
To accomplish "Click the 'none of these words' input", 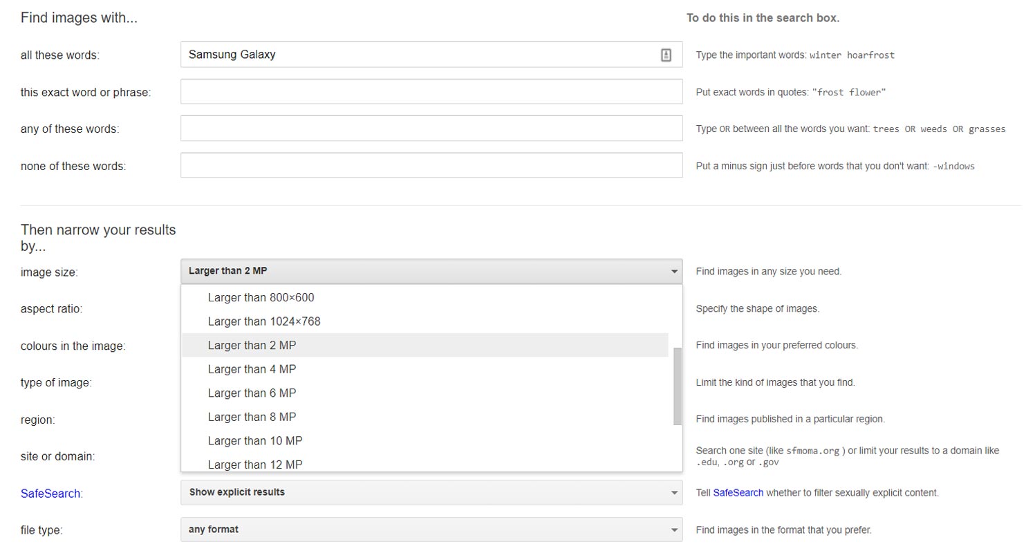I will [431, 165].
